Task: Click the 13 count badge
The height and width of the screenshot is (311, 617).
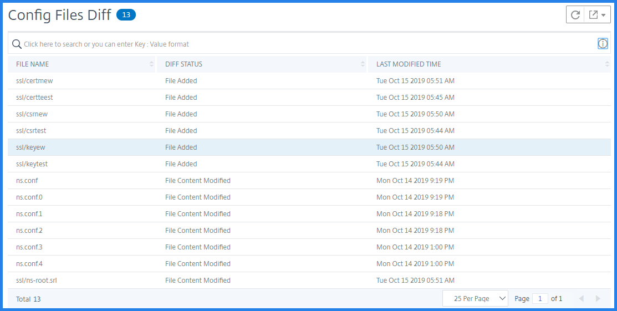Action: (126, 15)
